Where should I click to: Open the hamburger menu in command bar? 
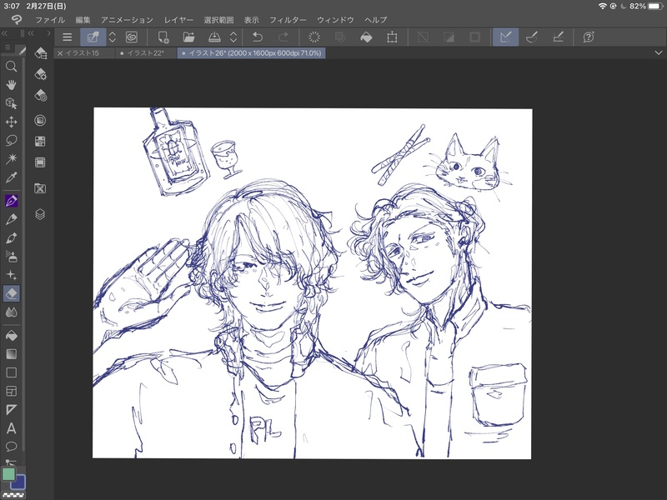coord(68,37)
